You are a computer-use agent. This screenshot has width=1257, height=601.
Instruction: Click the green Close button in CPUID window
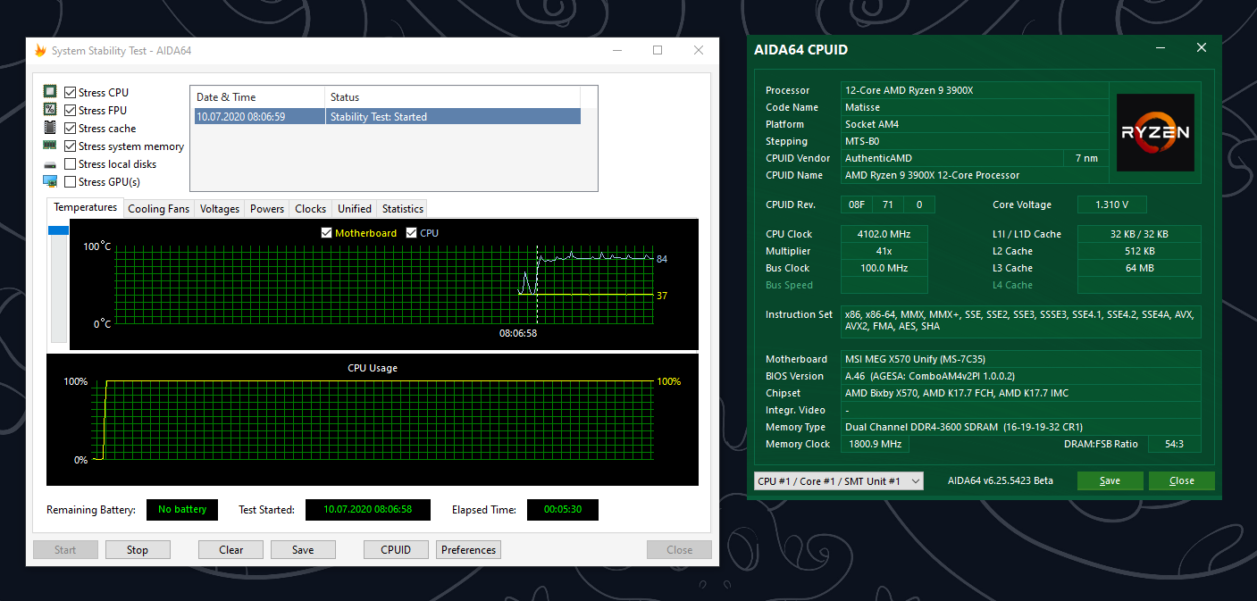point(1181,480)
